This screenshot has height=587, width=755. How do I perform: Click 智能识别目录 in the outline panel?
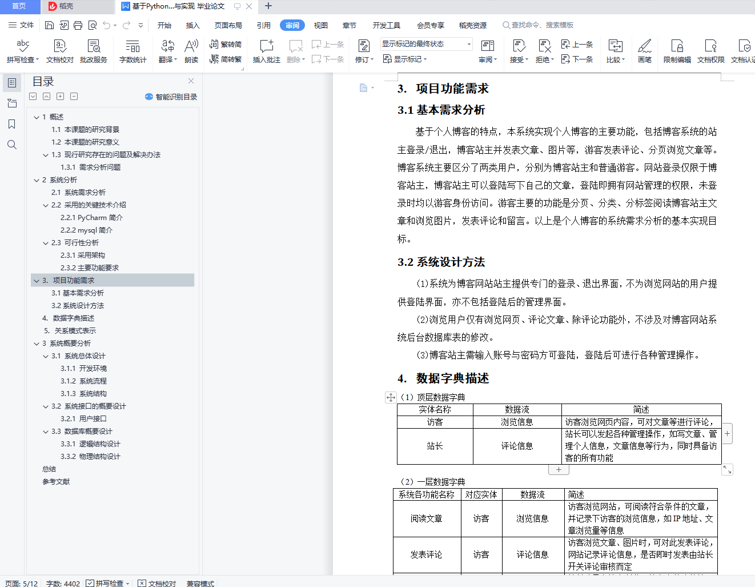click(x=171, y=97)
